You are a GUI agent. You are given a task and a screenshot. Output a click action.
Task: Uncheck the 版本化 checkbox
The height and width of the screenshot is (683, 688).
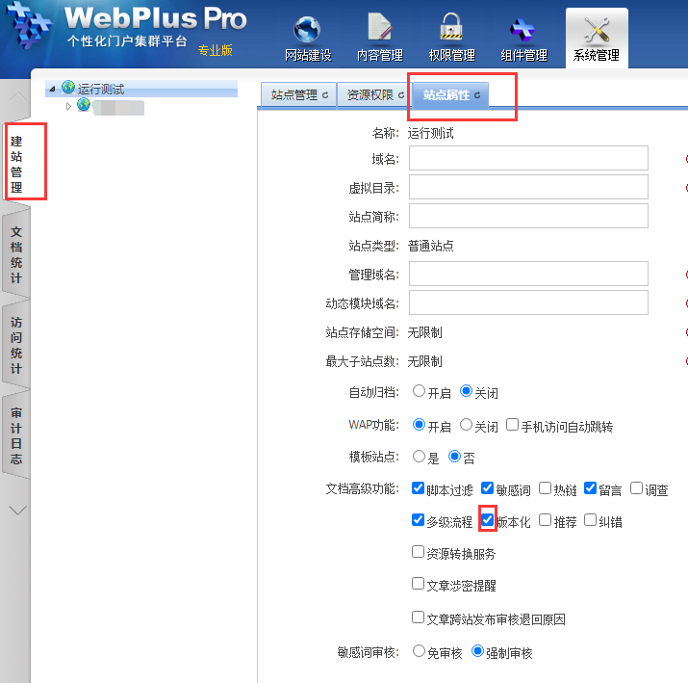pos(488,520)
